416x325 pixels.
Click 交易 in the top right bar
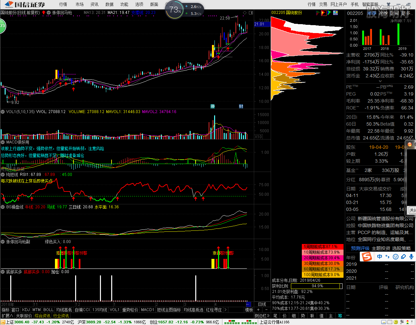tap(323, 4)
